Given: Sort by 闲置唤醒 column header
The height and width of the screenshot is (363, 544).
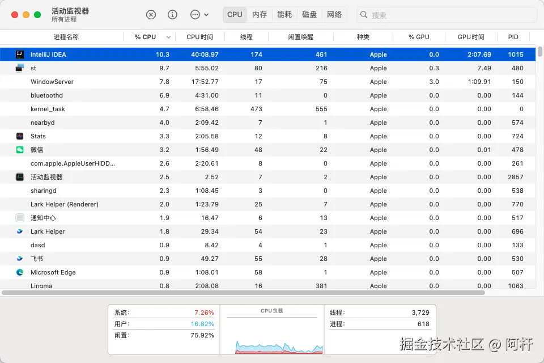Looking at the screenshot, I should click(301, 37).
